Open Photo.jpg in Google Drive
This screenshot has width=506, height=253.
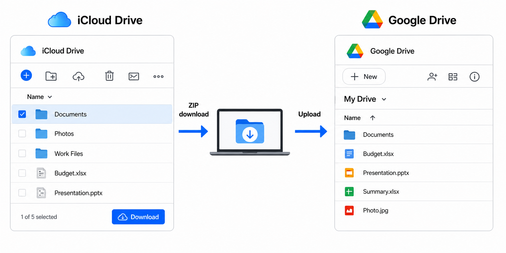point(376,211)
